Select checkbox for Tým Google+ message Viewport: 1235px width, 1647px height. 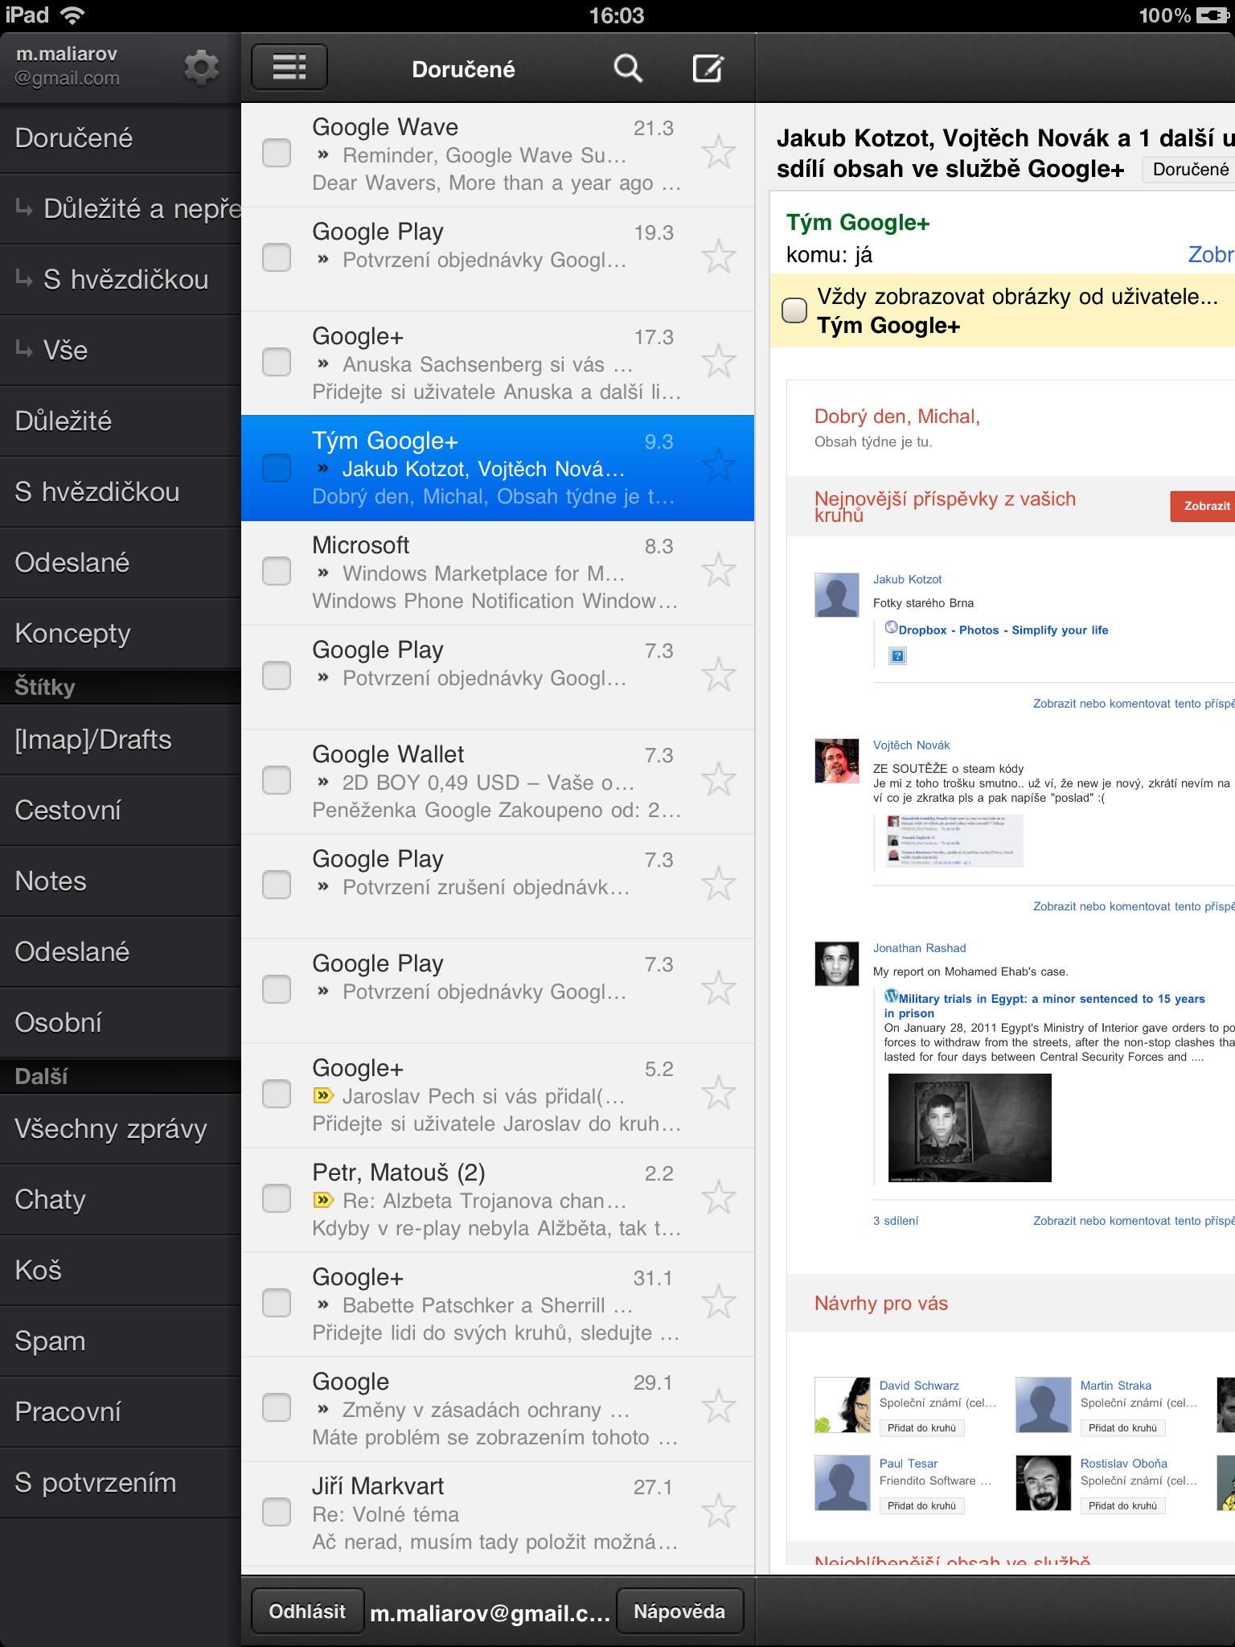277,468
